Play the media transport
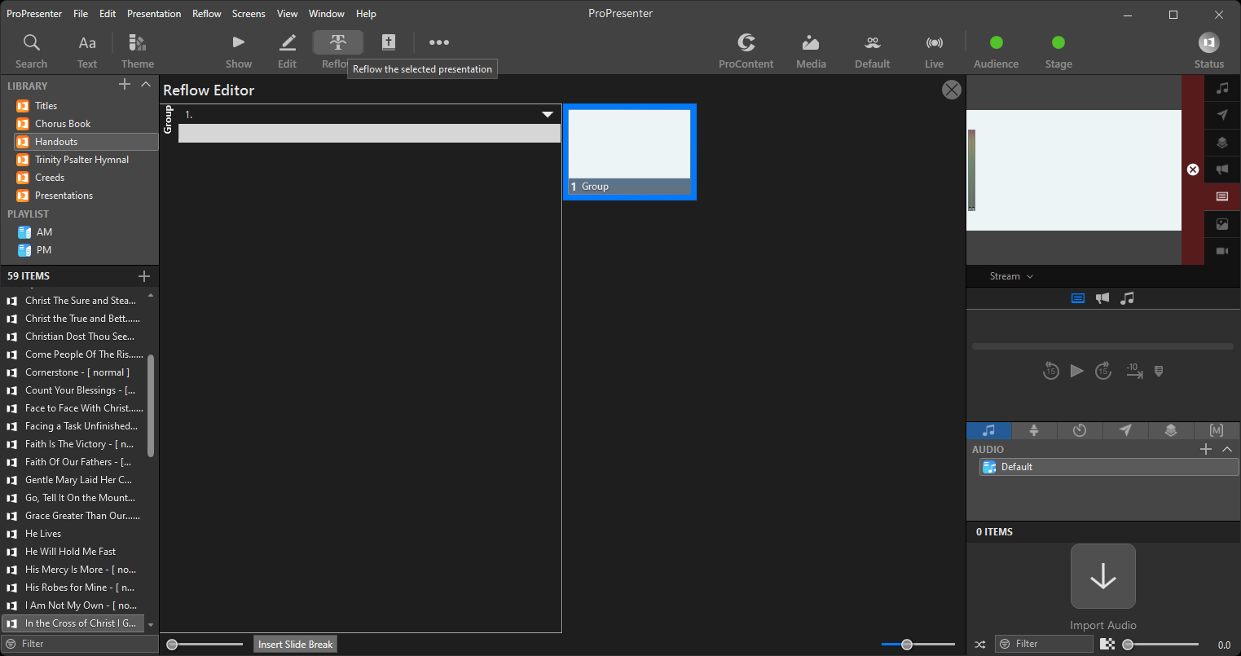1241x656 pixels. point(1076,371)
